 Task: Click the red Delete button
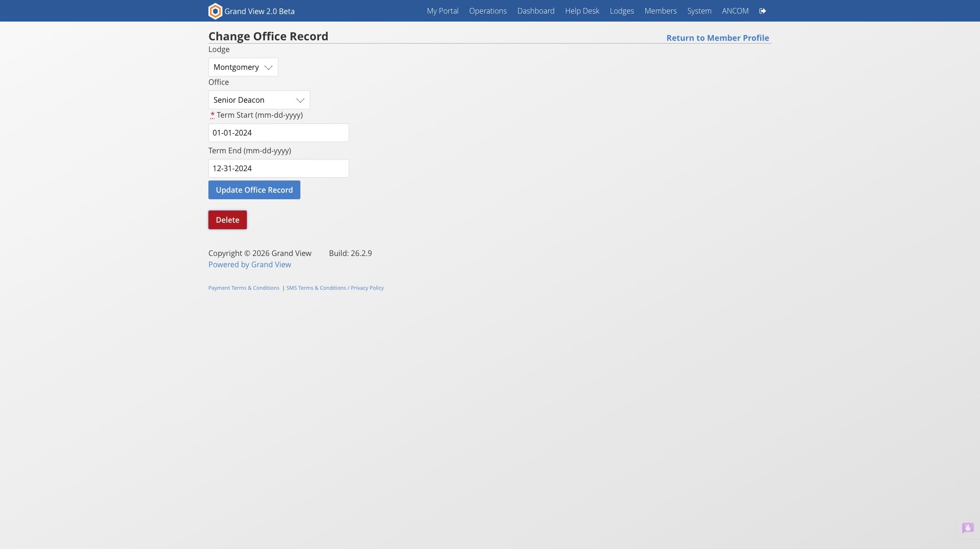tap(228, 220)
